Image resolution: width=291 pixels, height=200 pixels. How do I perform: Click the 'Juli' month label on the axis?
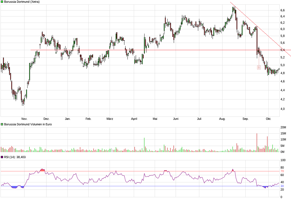199,119
